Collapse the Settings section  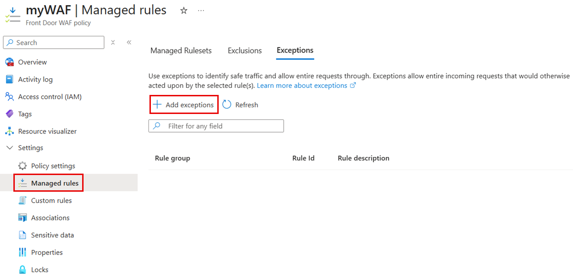[10, 148]
